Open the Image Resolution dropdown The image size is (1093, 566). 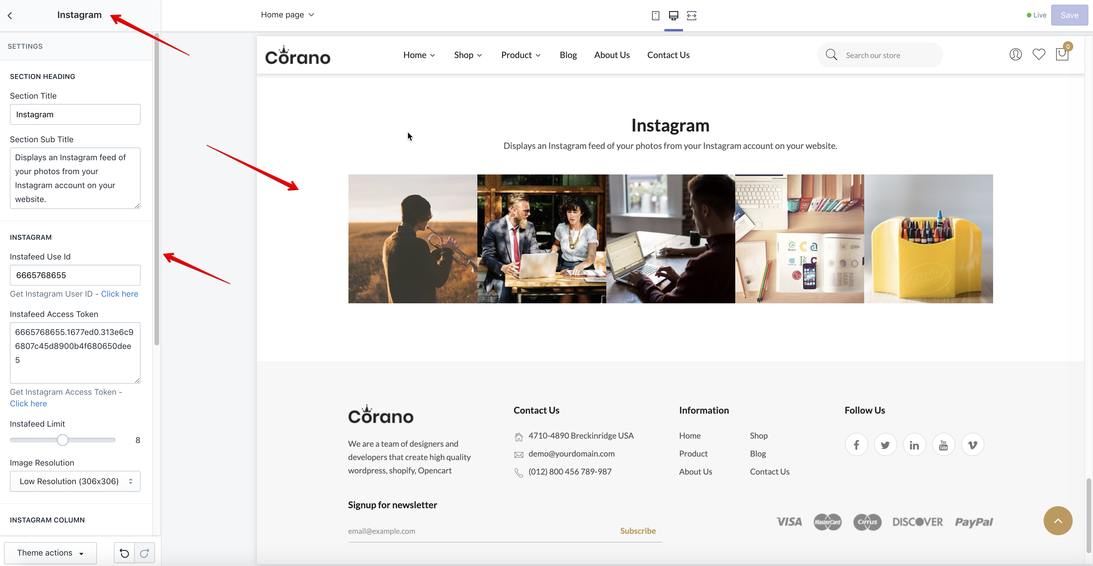(75, 481)
